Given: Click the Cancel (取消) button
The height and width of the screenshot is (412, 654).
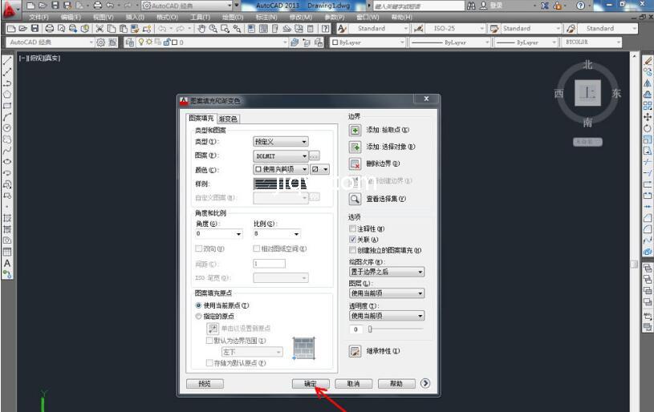Looking at the screenshot, I should pos(353,383).
